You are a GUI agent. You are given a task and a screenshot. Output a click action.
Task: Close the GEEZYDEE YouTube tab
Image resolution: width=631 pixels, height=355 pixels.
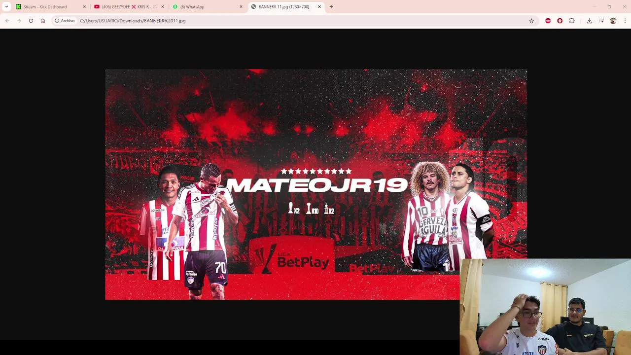click(162, 7)
